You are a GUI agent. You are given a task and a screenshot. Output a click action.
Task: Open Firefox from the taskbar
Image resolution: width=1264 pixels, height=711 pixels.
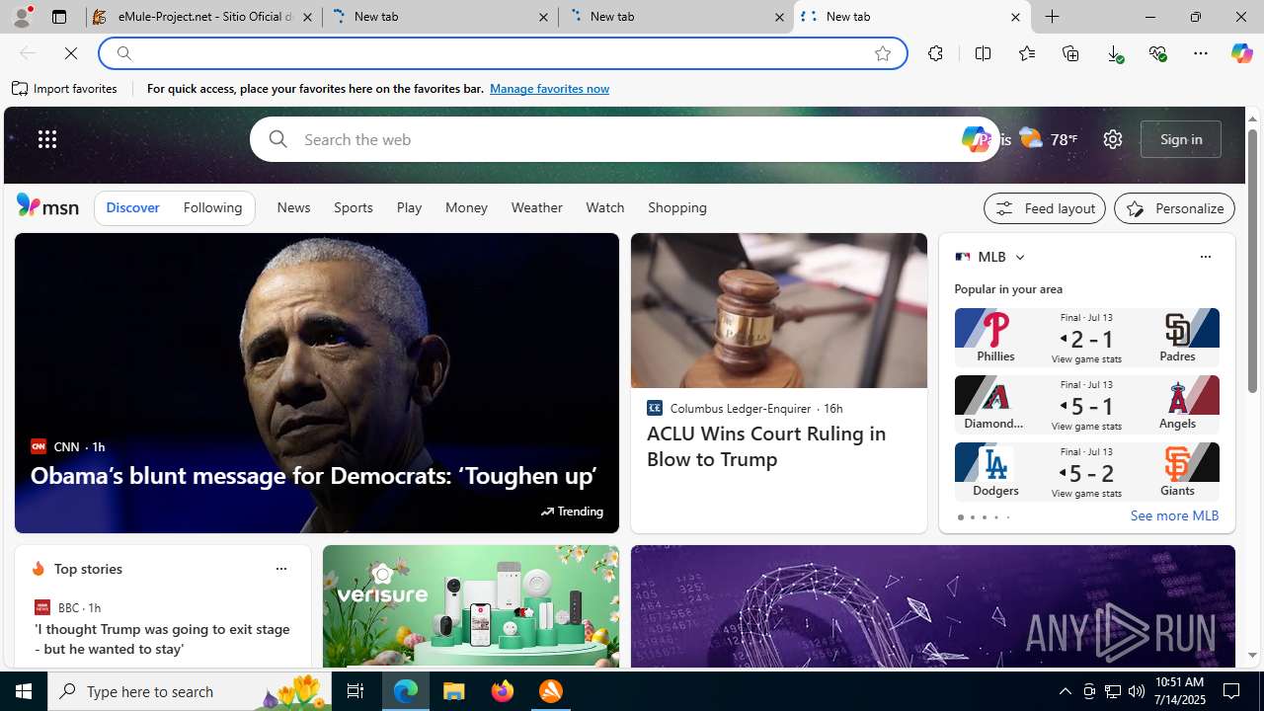coord(503,691)
